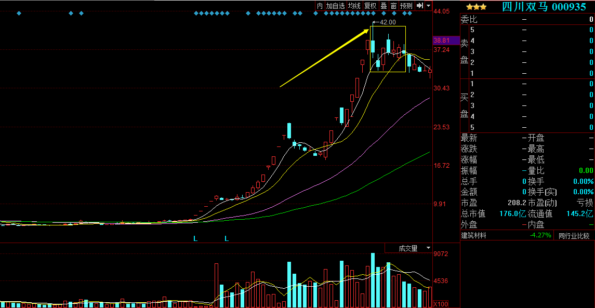The height and width of the screenshot is (308, 595).
Task: Click the 建筑材料 sector link
Action: click(x=473, y=236)
